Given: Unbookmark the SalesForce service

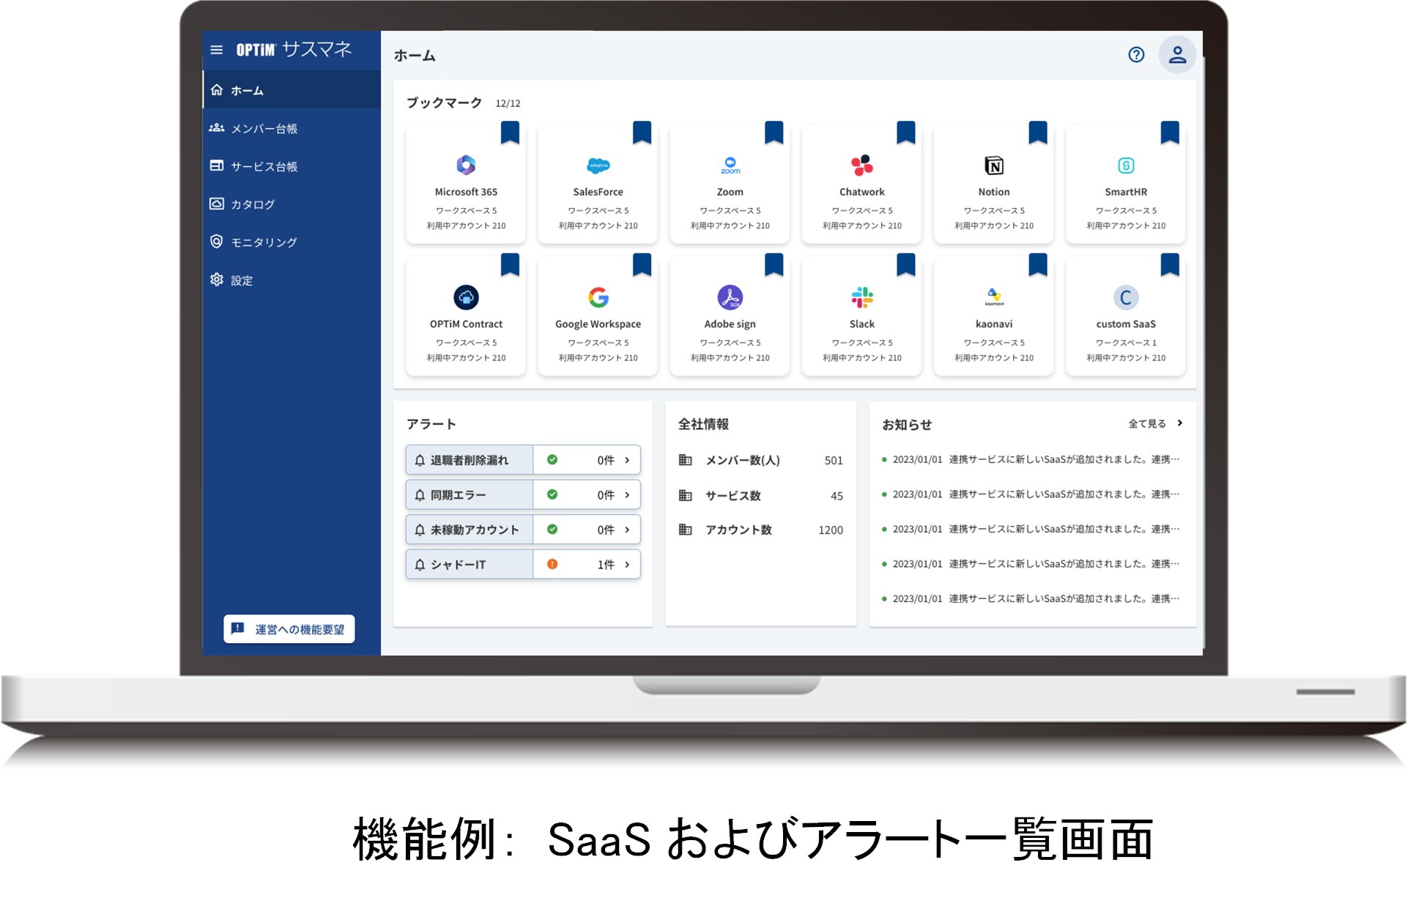Looking at the screenshot, I should (643, 132).
